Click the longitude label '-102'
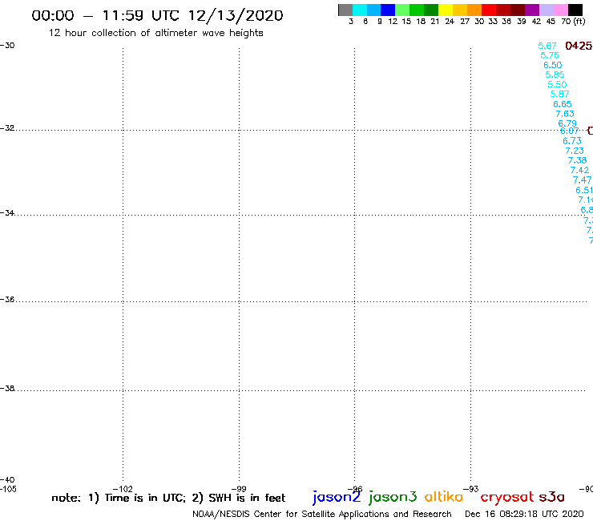Viewport: 593px width, 521px height. 123,489
